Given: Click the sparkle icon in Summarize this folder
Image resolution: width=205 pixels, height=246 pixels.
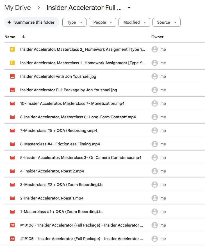Looking at the screenshot, I should [9, 22].
